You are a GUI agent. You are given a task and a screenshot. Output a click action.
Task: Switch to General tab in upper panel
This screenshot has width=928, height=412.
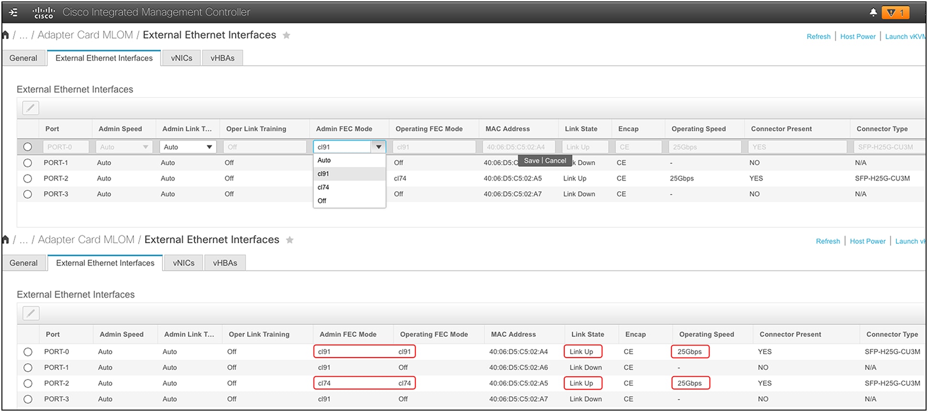(x=23, y=58)
